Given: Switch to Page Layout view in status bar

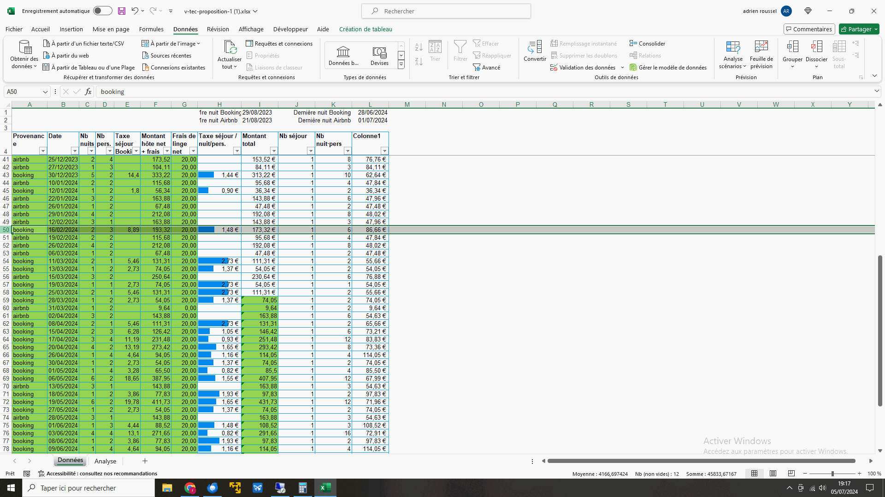Looking at the screenshot, I should coord(773,474).
